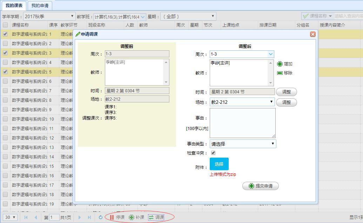Screen dimensions: 363x223
Task: Click the 停课 (suspend class) icon
Action: coord(112,217)
